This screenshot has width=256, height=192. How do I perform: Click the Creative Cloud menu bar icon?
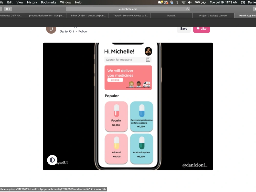(166, 2)
